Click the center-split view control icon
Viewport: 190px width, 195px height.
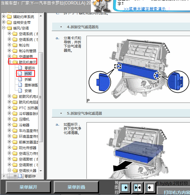point(138,187)
